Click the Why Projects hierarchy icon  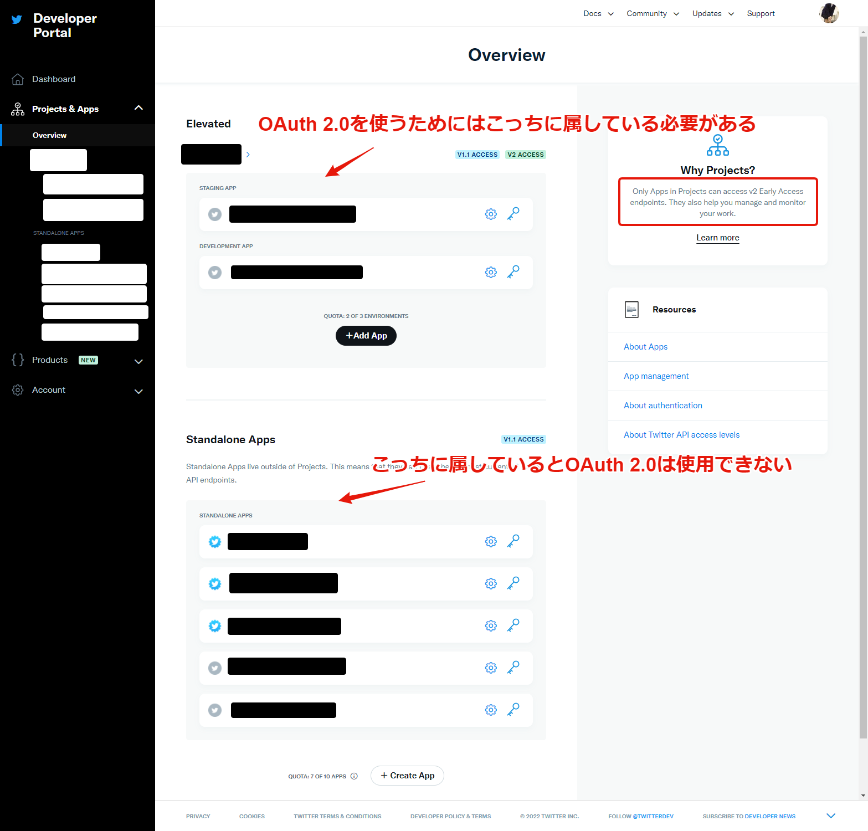[718, 145]
